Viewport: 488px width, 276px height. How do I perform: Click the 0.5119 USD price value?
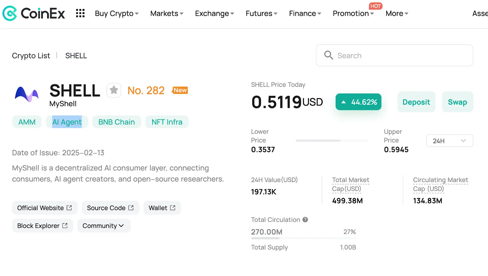287,102
